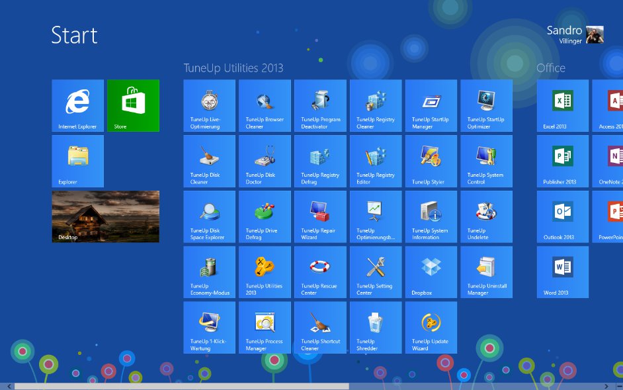This screenshot has height=390, width=623.
Task: Launch Excel 2013
Action: 562,105
